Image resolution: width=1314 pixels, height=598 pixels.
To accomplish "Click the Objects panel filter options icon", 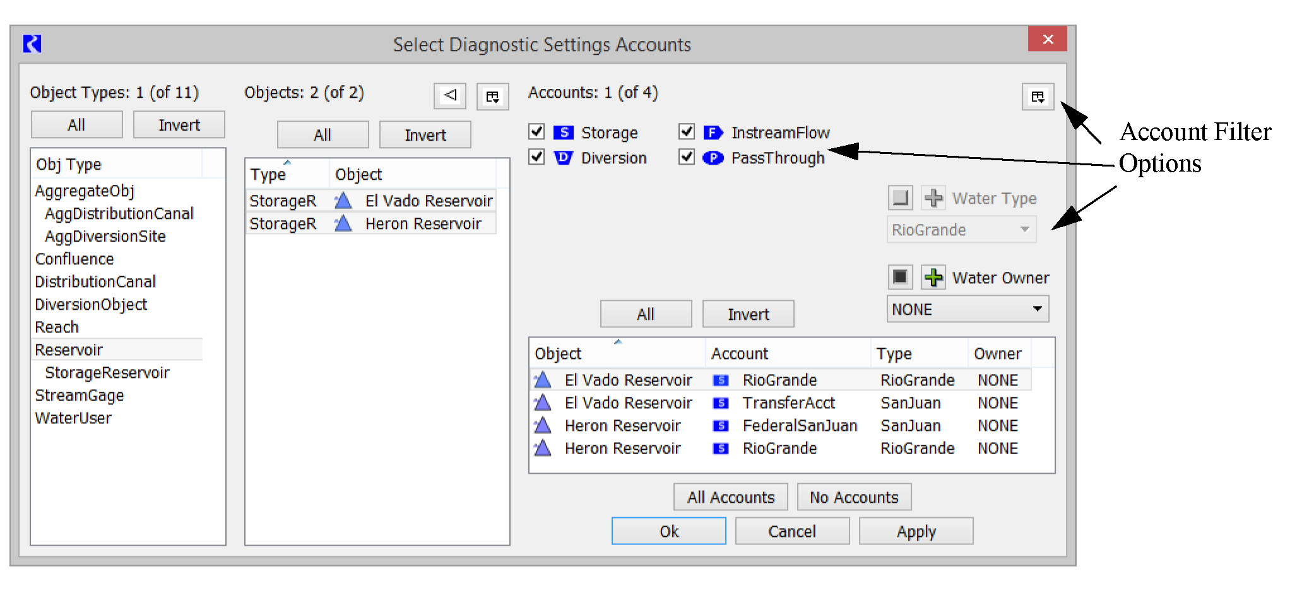I will (492, 97).
